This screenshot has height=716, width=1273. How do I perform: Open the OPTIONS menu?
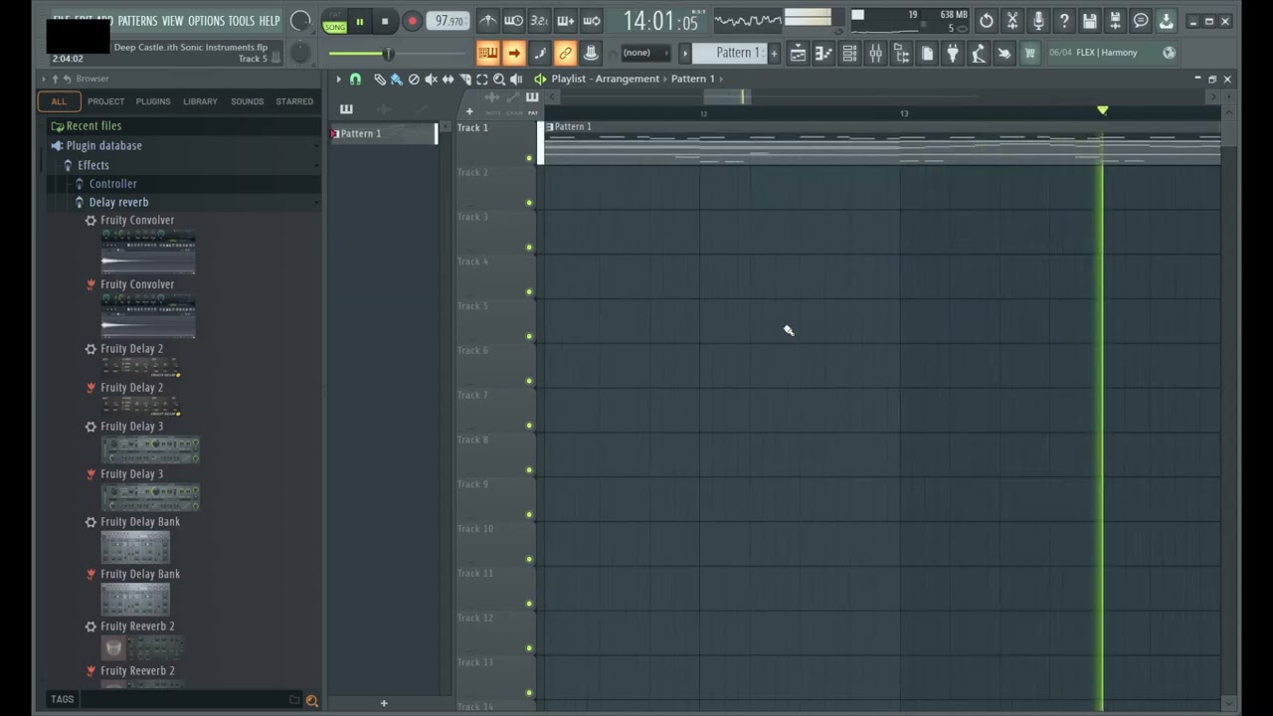pos(206,21)
